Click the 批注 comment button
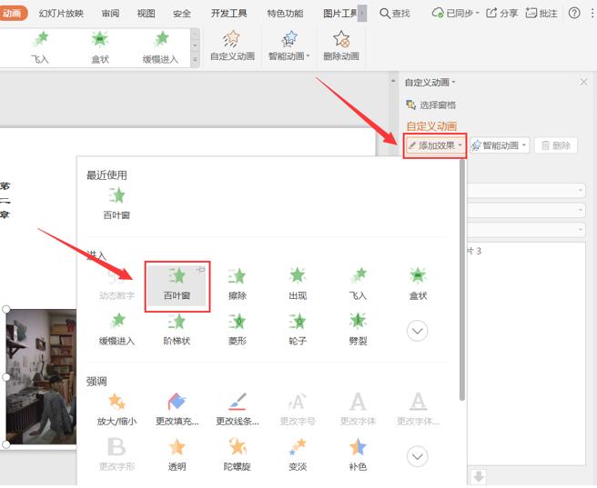This screenshot has width=597, height=488. click(x=541, y=14)
